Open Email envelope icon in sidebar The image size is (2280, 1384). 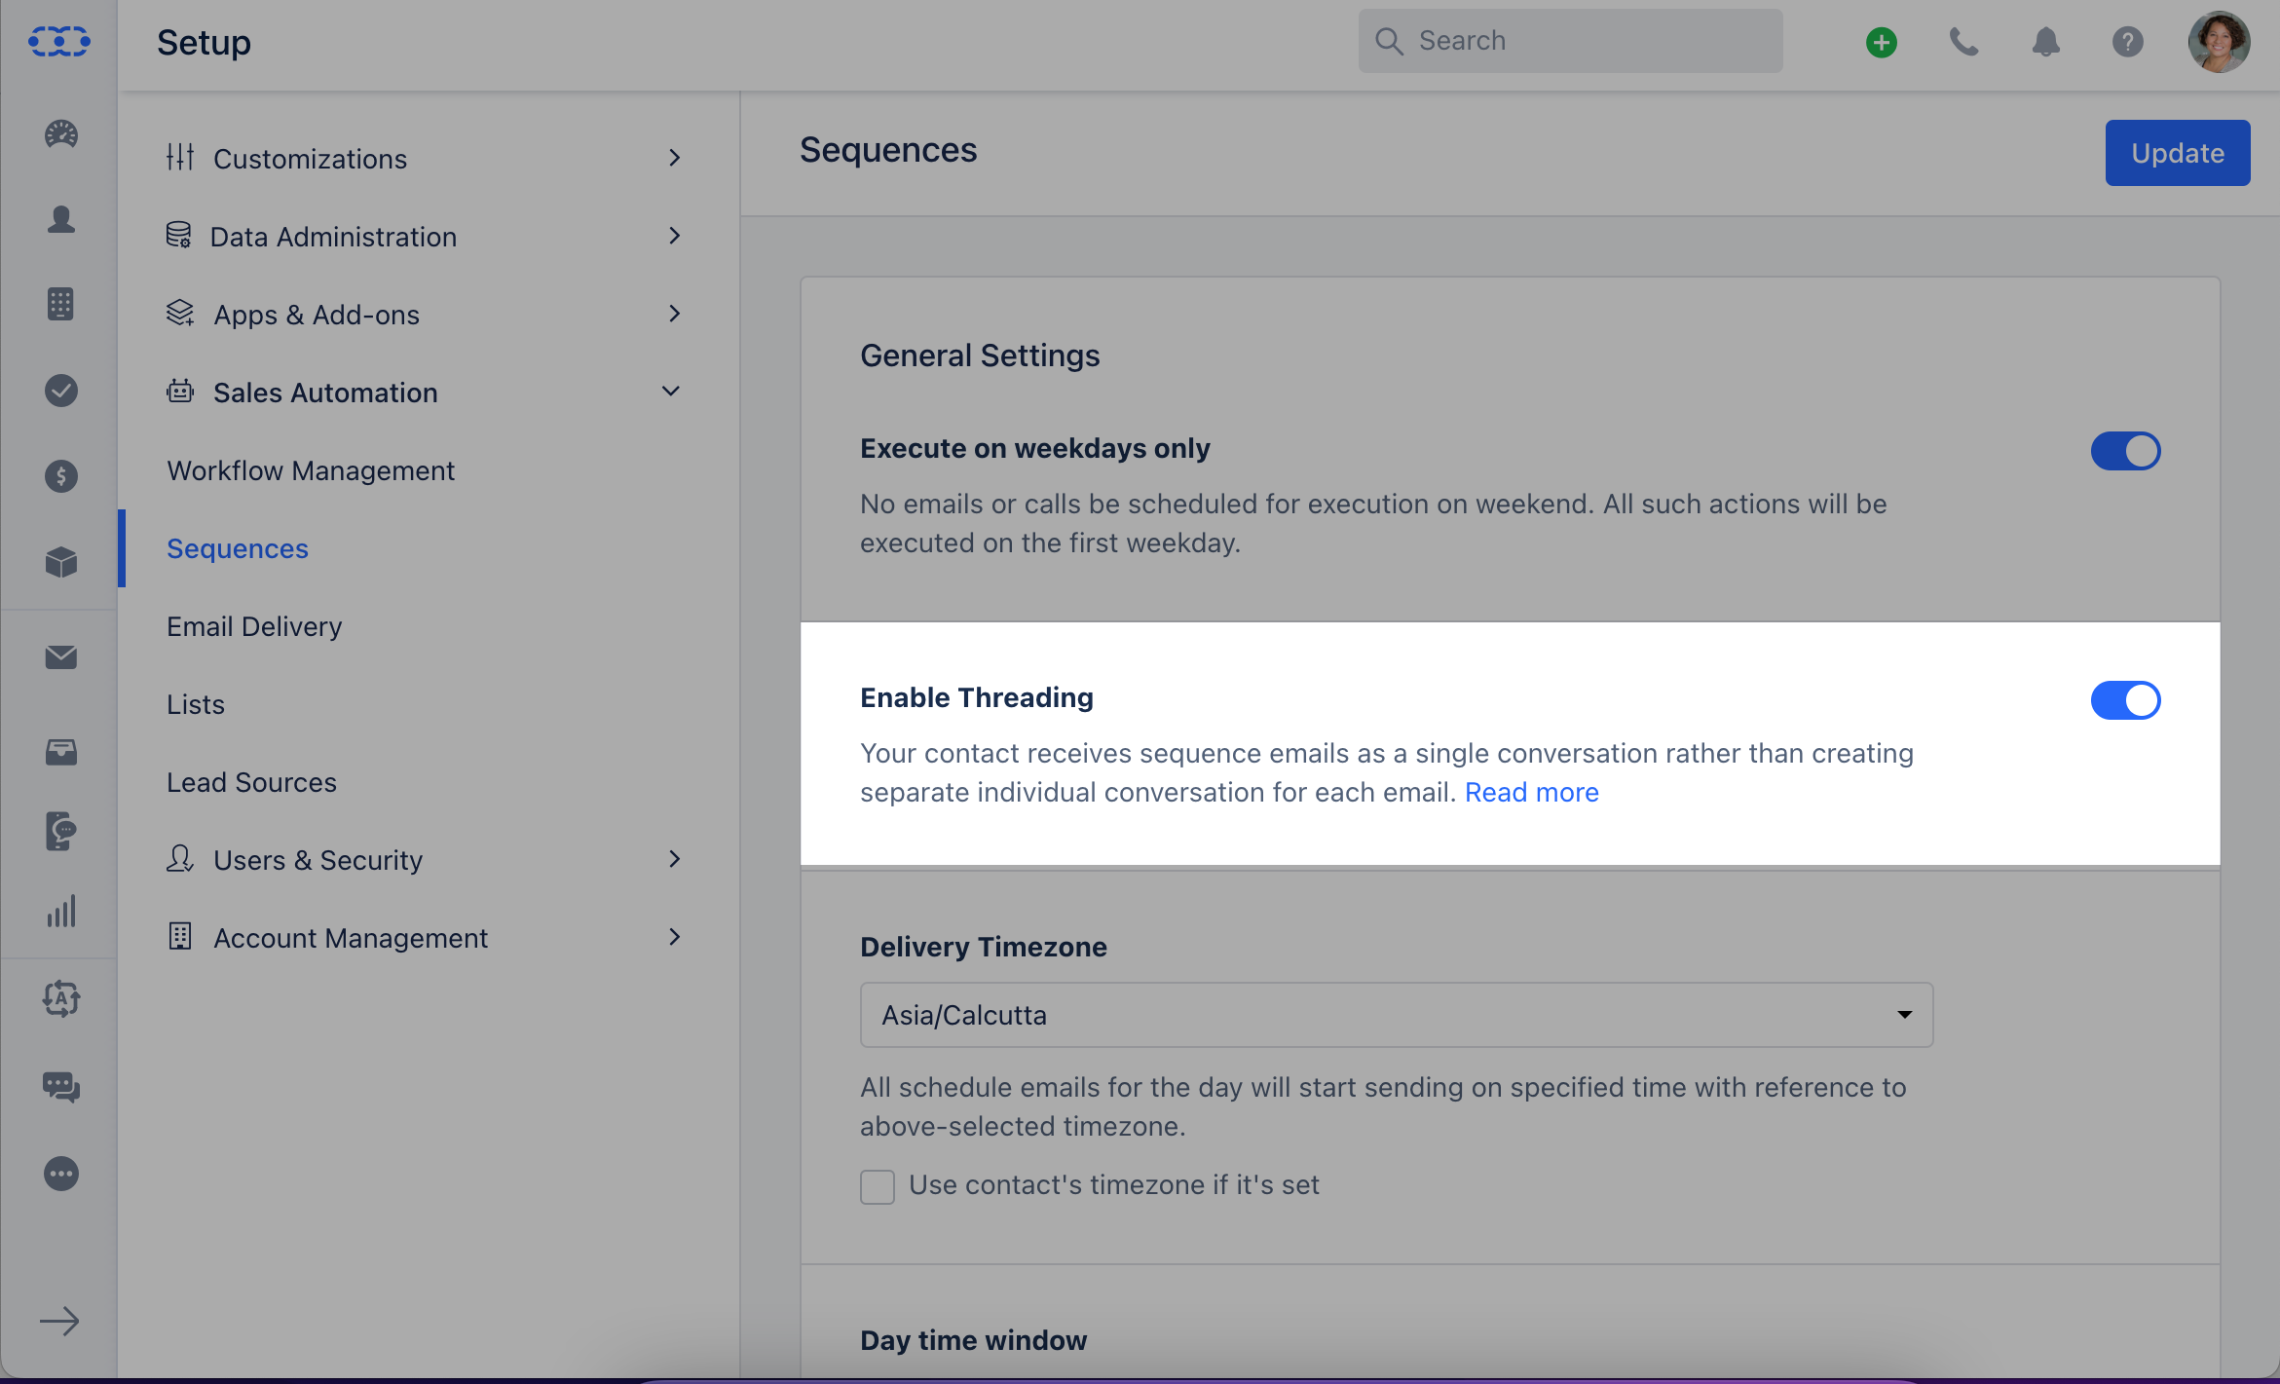point(60,657)
